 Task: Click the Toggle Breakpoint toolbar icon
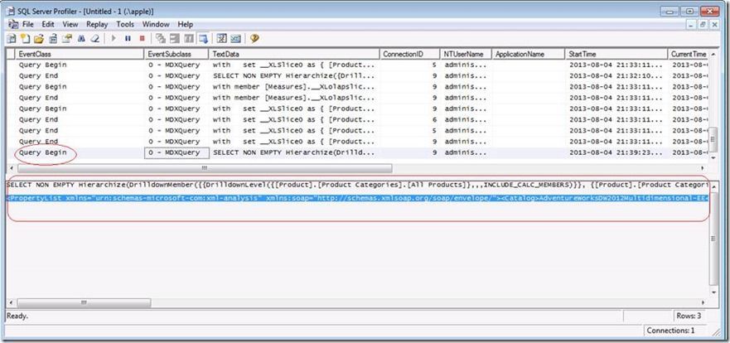pos(175,38)
